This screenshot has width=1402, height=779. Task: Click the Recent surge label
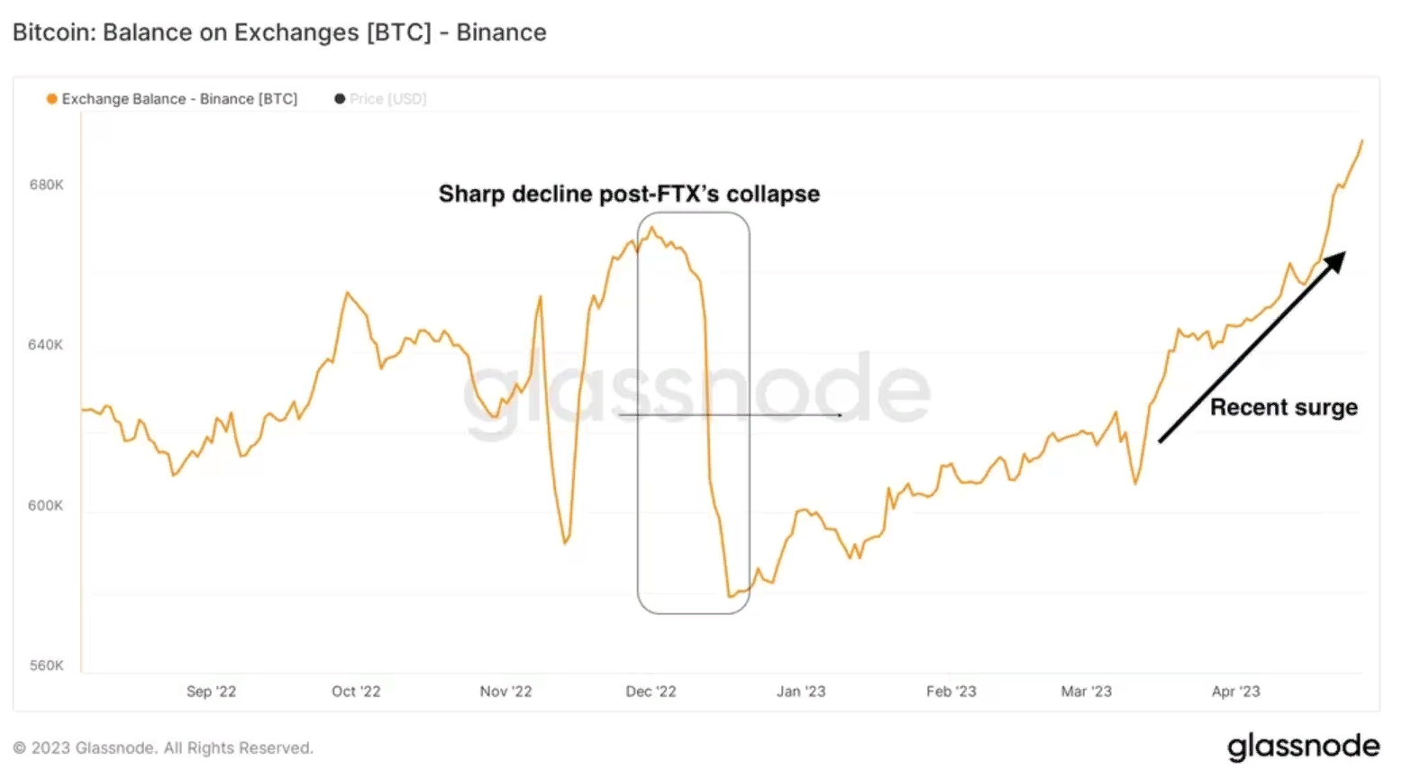coord(1283,408)
